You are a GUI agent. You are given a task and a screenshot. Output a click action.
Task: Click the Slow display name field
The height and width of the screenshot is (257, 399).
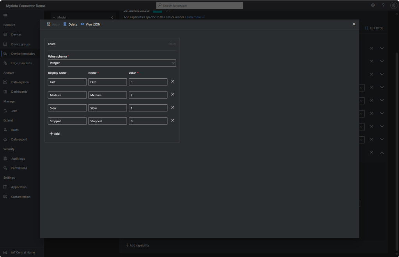click(67, 108)
